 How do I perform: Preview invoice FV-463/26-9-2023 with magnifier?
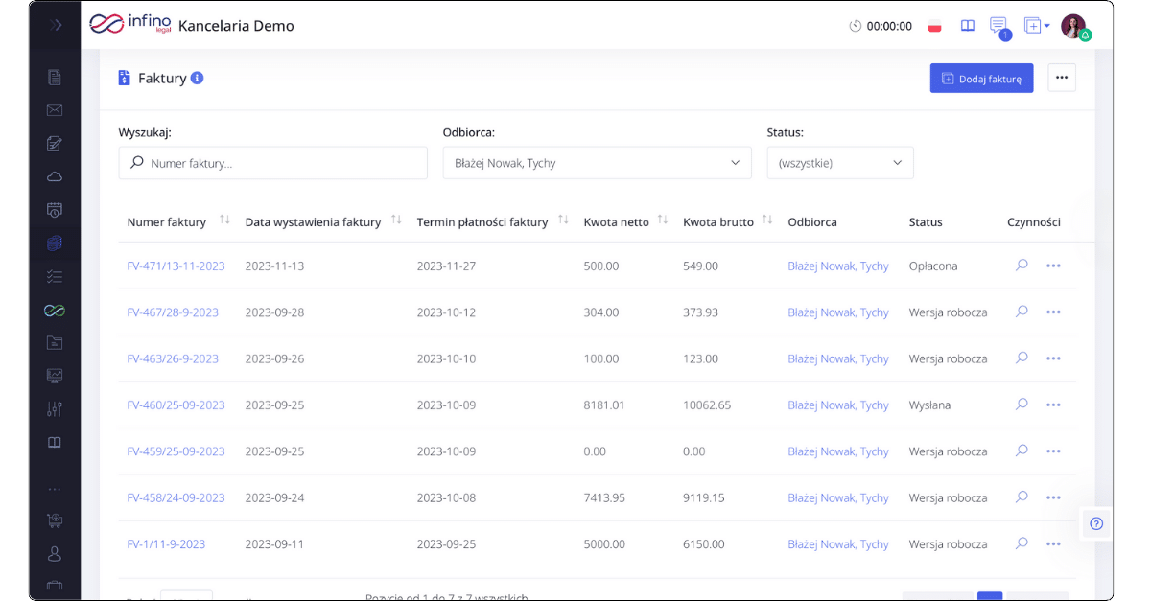coord(1022,358)
